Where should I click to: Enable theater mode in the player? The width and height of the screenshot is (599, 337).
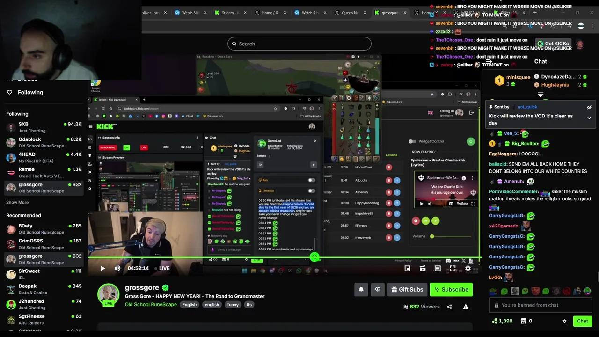coord(438,269)
